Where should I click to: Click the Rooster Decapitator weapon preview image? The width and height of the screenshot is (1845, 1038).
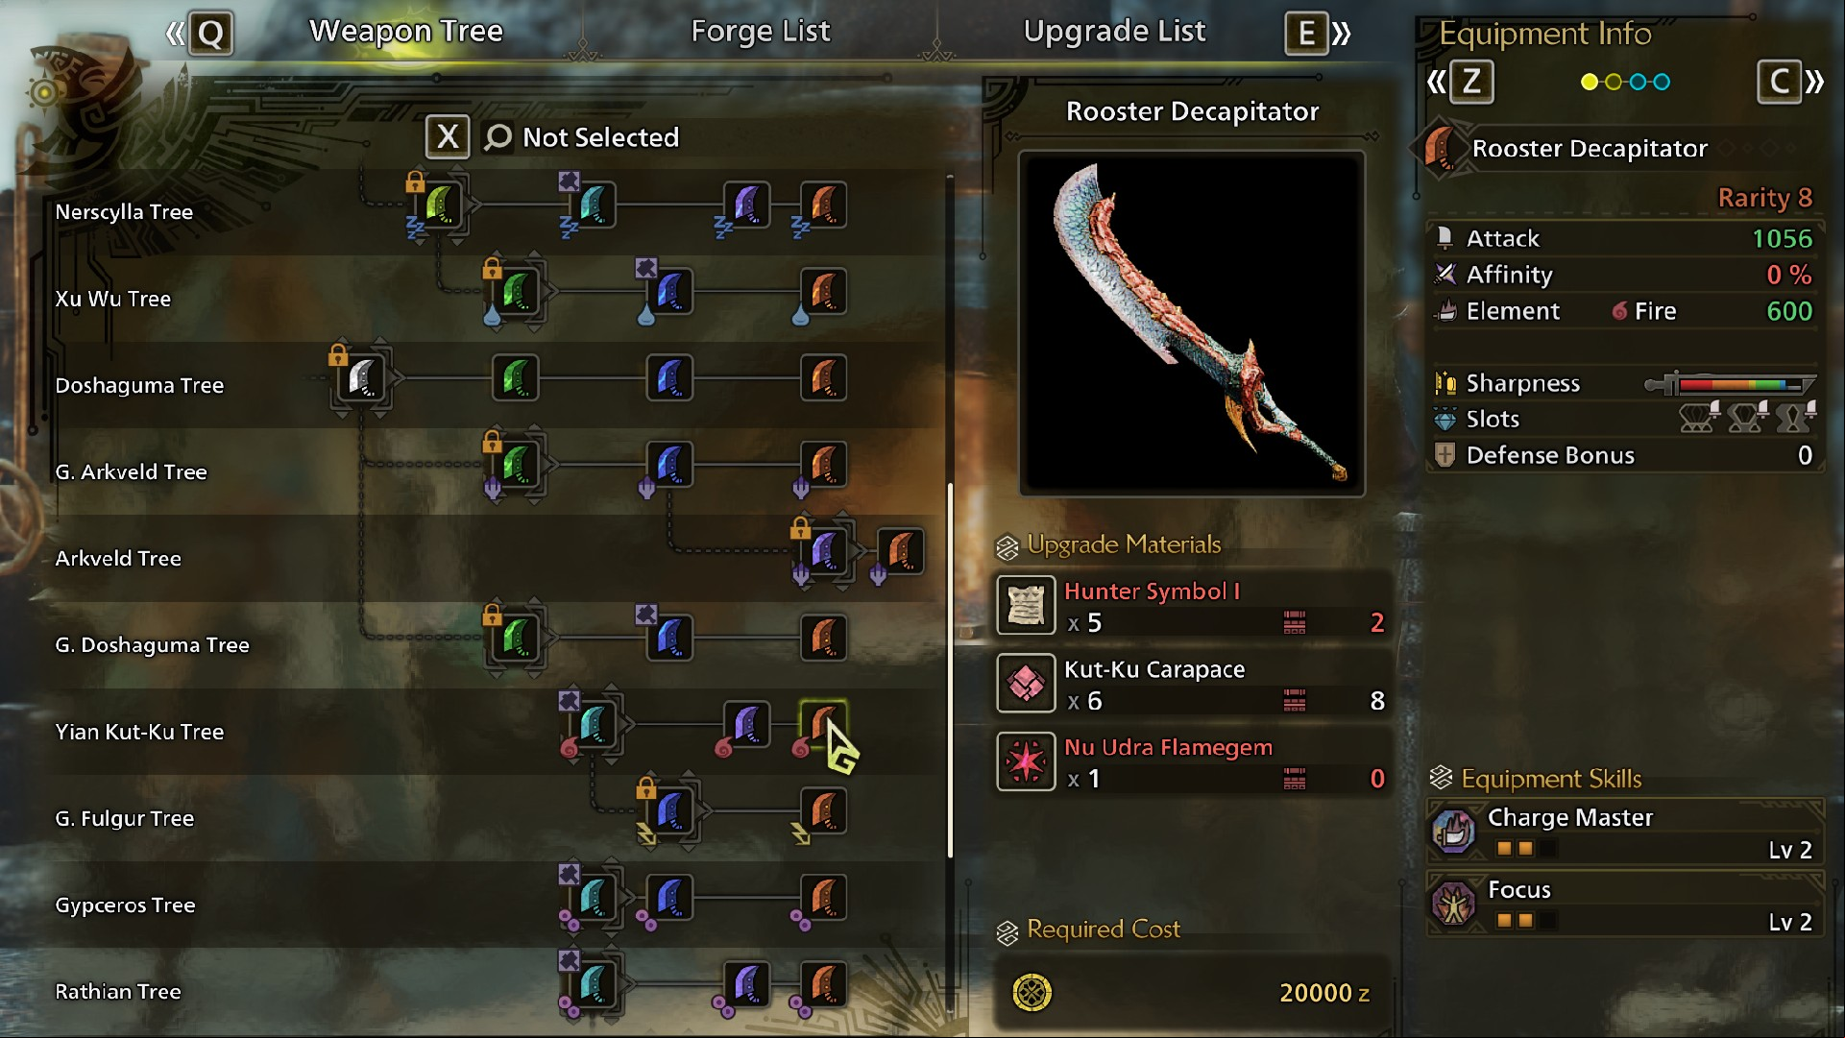point(1192,323)
